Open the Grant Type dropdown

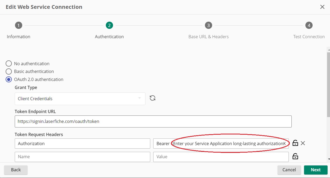(80, 99)
